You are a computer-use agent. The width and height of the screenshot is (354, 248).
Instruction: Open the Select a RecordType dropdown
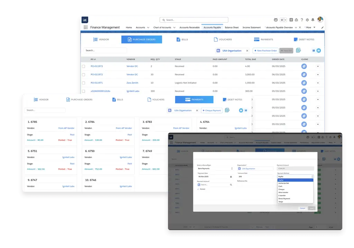coord(215,168)
